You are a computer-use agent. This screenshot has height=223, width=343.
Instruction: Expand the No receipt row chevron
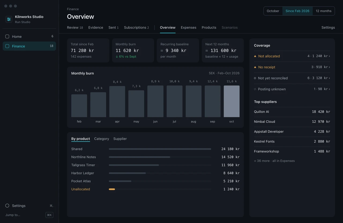click(x=329, y=67)
